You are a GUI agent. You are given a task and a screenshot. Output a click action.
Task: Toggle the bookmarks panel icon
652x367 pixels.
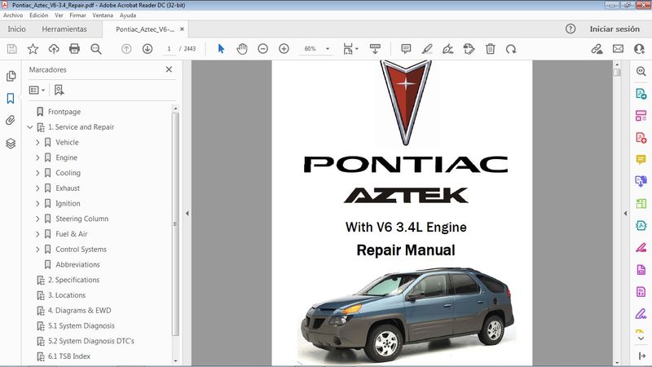pyautogui.click(x=11, y=98)
